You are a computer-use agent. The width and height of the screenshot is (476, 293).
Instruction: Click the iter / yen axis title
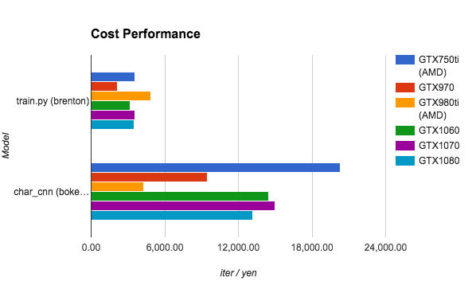pos(238,273)
